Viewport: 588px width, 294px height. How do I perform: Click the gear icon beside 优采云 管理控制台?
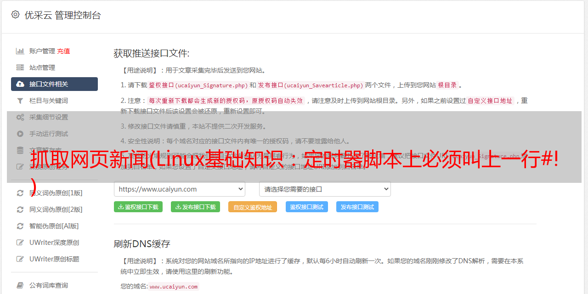15,15
